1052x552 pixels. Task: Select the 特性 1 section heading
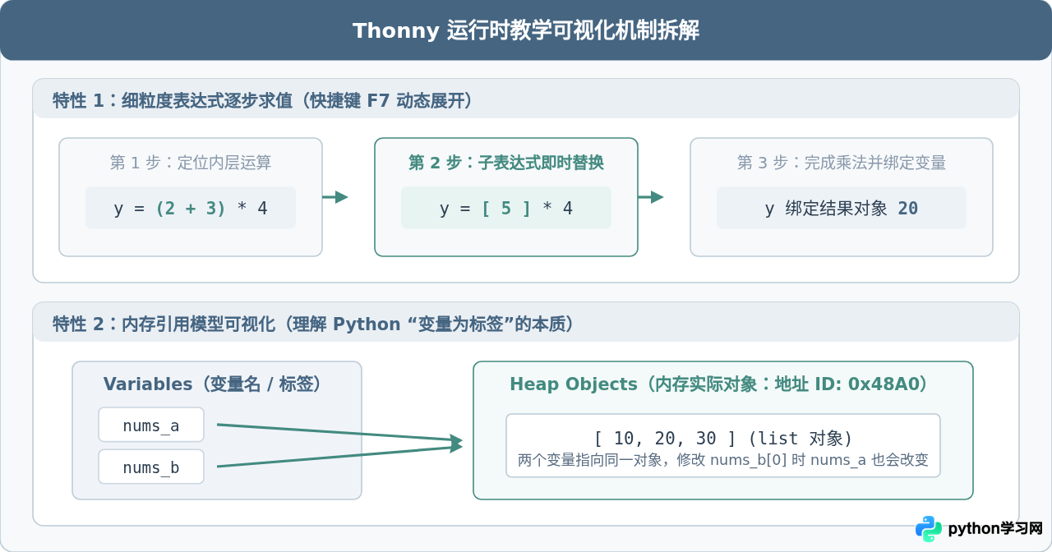(263, 101)
